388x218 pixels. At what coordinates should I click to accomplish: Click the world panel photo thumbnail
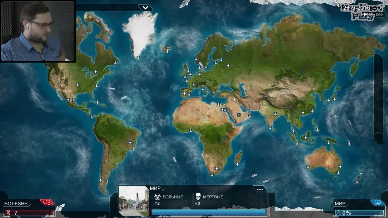[x=133, y=200]
